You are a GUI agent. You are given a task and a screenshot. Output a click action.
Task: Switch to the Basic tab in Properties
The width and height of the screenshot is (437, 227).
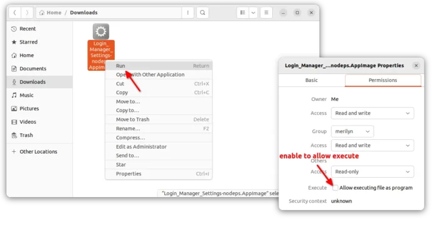tap(312, 80)
